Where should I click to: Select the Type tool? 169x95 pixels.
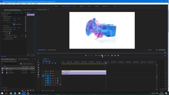point(39,77)
